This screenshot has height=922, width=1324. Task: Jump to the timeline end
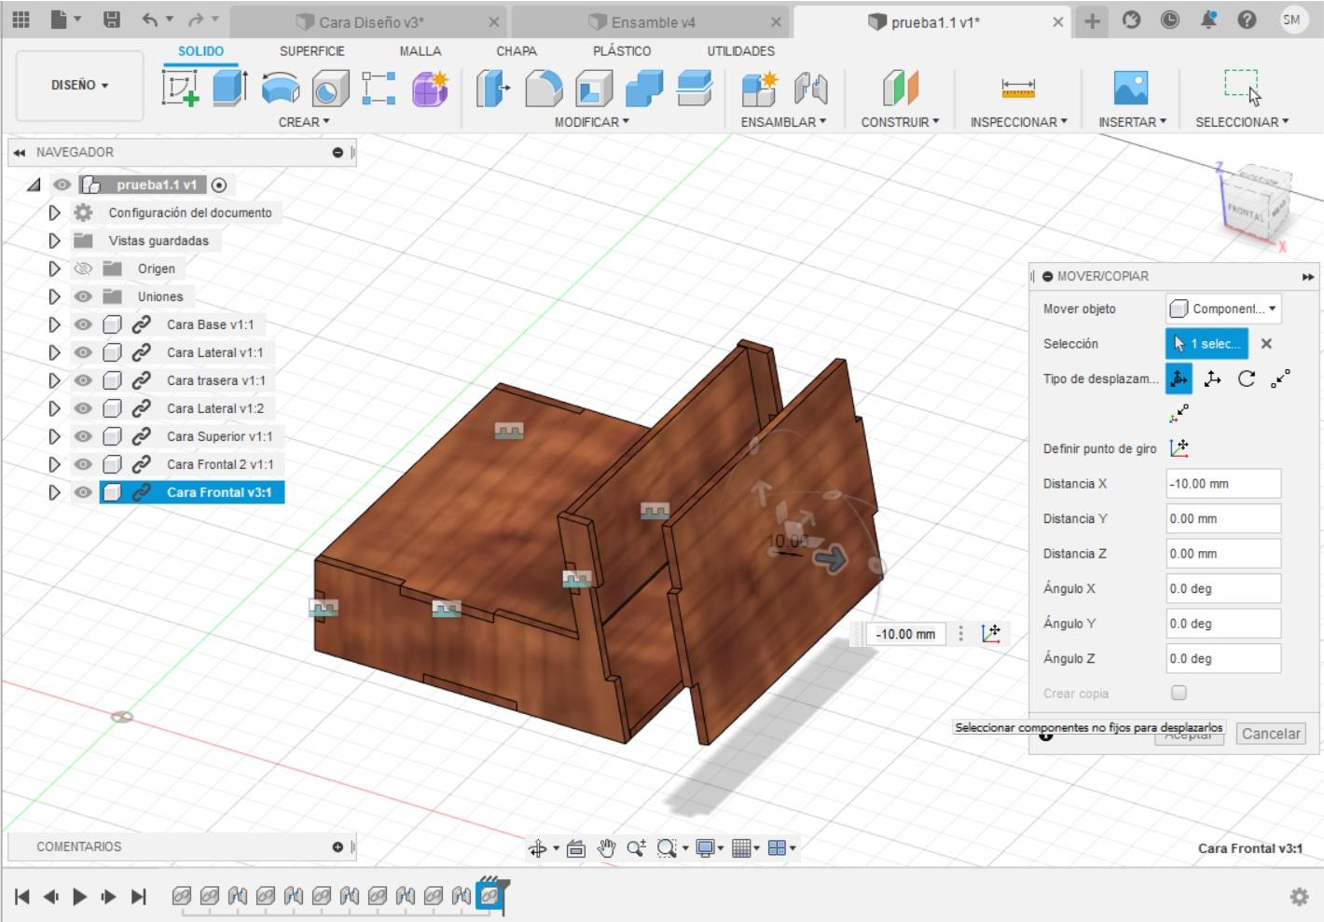tap(138, 897)
